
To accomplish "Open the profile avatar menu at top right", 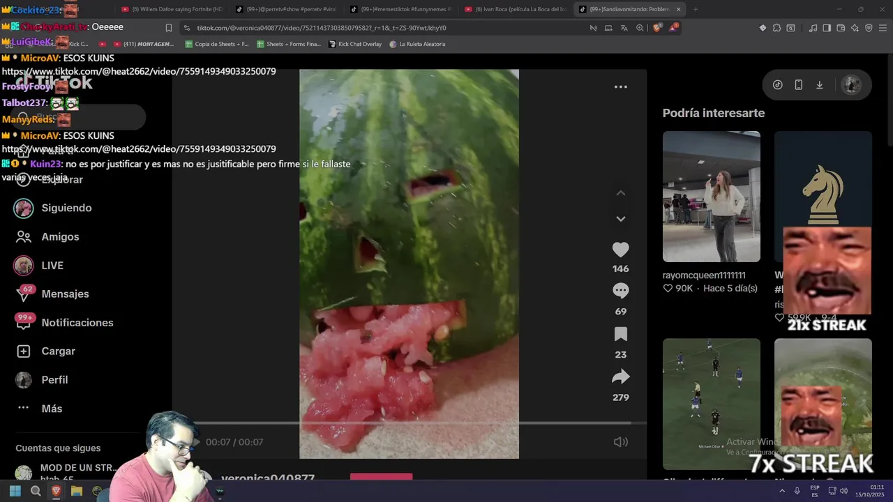I will [851, 85].
